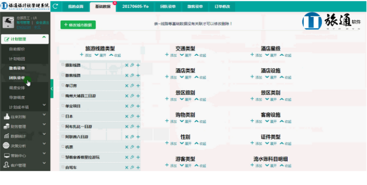Open the 散客录单 tab in the top bar

195,7
